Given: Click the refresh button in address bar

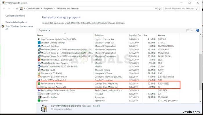Looking at the screenshot, I should click(x=159, y=9).
